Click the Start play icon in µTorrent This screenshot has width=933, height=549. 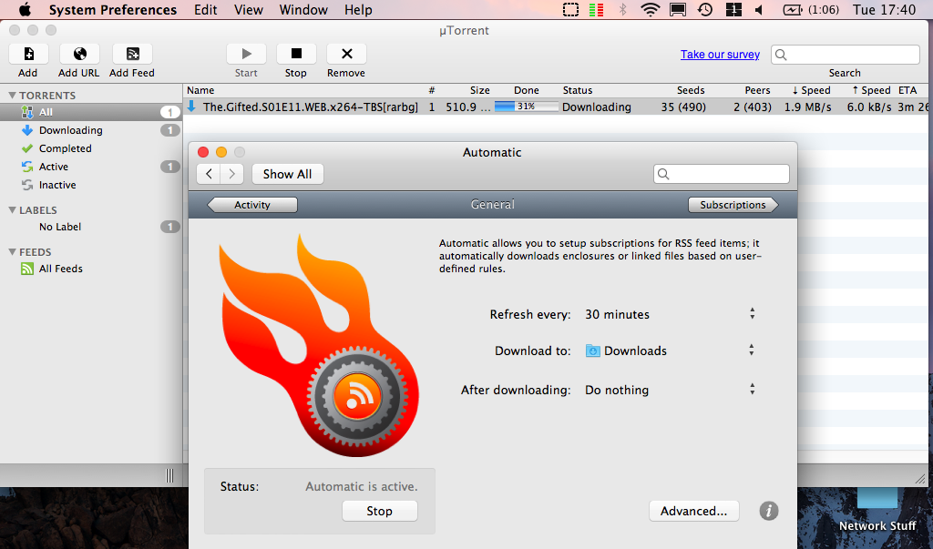[x=246, y=54]
